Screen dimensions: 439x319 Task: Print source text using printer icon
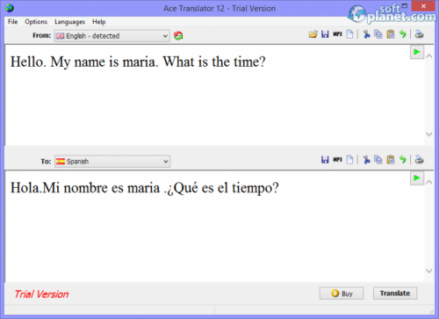tap(420, 34)
